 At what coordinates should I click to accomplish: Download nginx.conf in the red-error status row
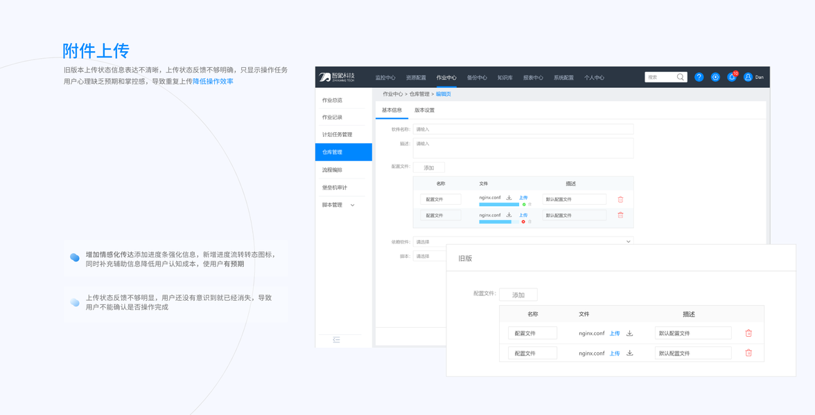click(509, 214)
